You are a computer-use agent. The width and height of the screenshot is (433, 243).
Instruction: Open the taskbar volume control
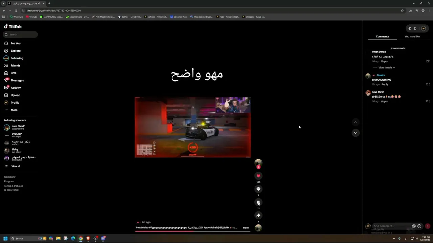[x=416, y=239]
